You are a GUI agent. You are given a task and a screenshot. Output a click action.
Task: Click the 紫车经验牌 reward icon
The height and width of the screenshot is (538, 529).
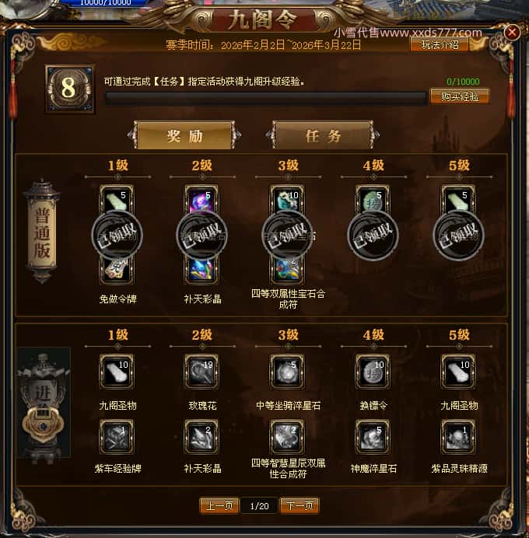pos(117,436)
